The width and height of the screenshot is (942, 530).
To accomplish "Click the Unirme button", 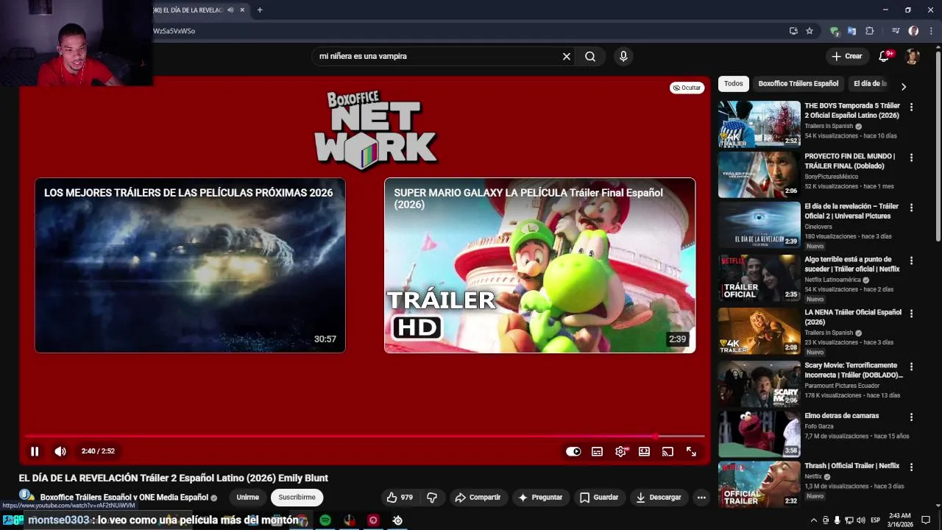I will click(x=247, y=498).
